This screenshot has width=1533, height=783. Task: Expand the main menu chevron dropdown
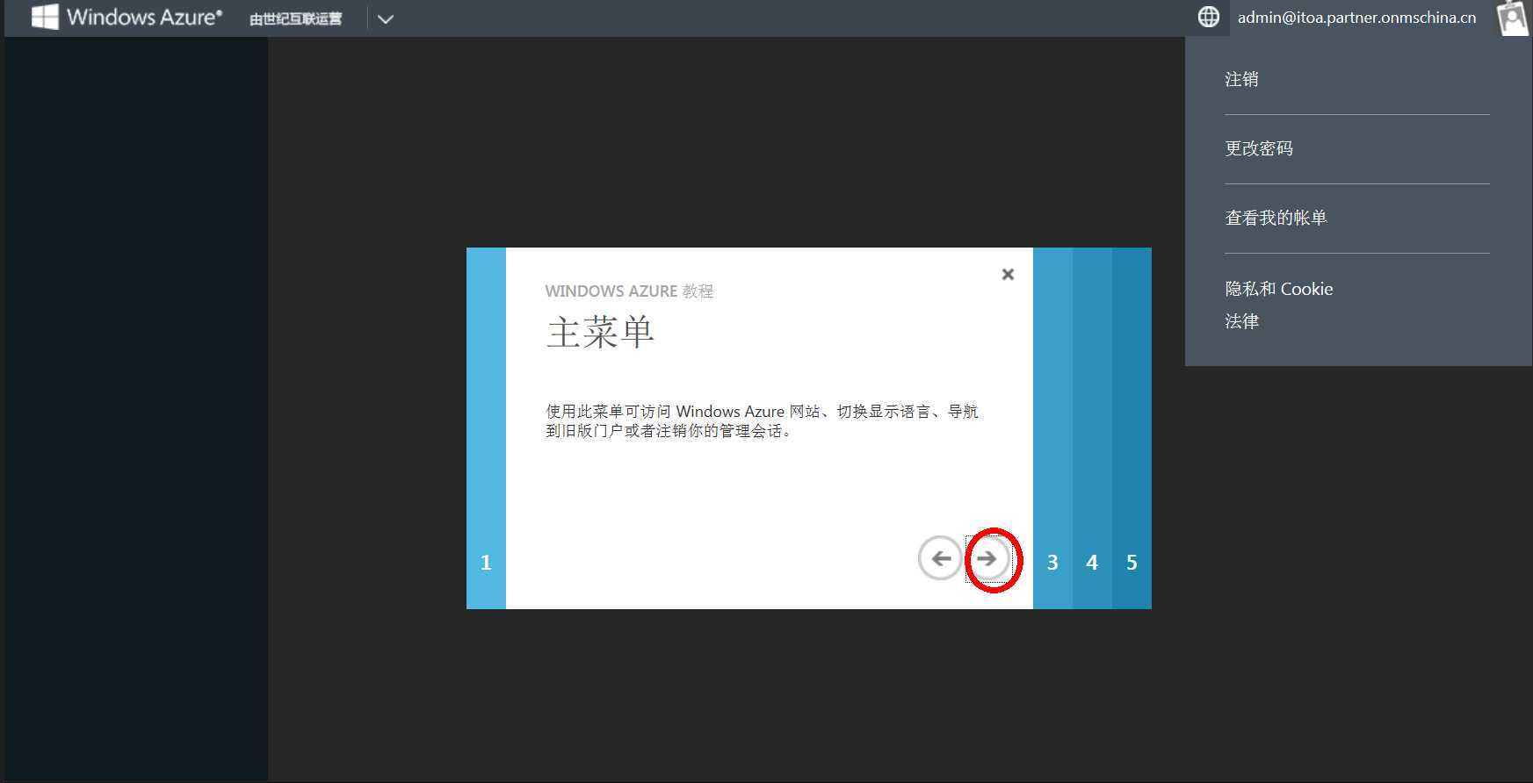386,18
